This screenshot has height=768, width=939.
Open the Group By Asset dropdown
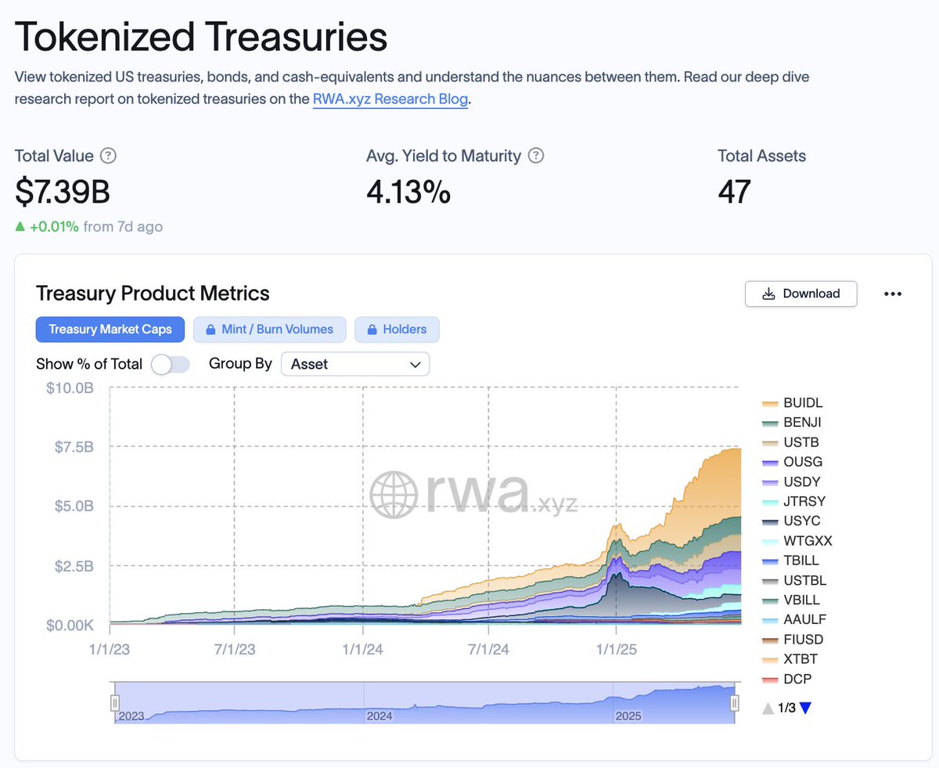tap(355, 364)
